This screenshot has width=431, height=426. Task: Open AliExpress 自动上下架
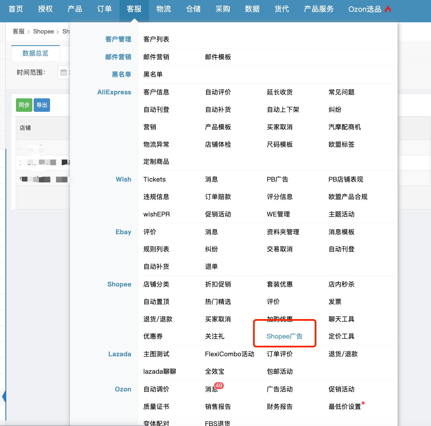click(283, 110)
